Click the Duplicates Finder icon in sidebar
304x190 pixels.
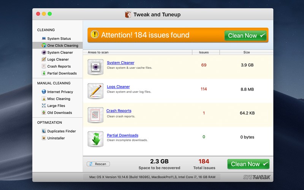[44, 131]
